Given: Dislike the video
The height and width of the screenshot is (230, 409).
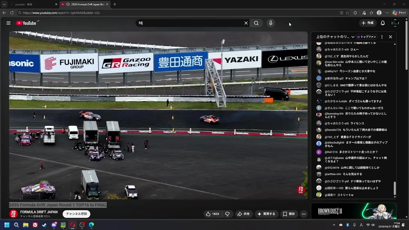Looking at the screenshot, I should [x=228, y=214].
